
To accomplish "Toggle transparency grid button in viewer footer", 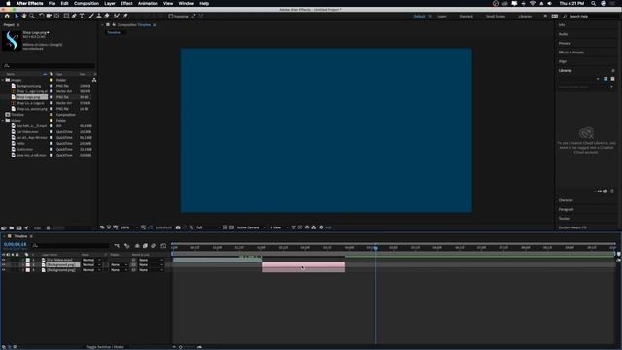I will point(231,227).
